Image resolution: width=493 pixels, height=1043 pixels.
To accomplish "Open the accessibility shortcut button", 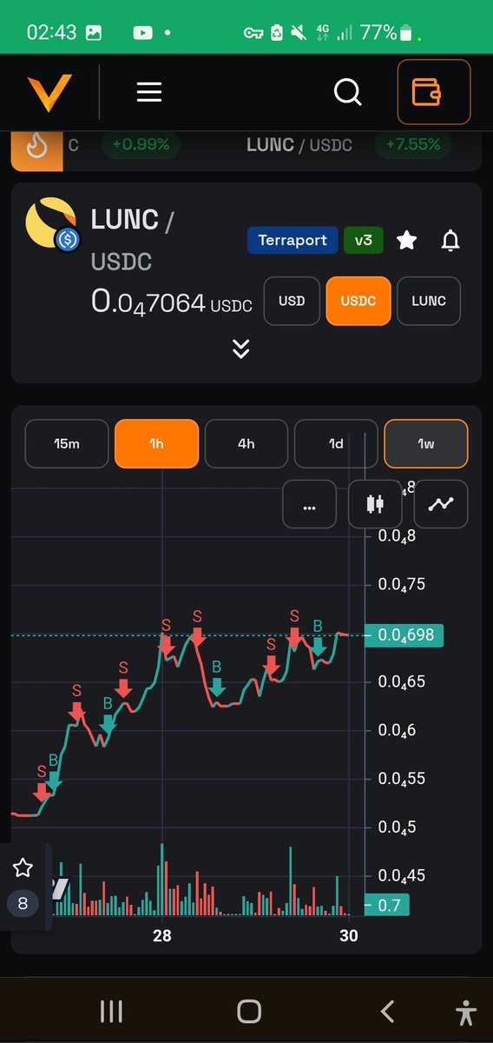I will (466, 1013).
